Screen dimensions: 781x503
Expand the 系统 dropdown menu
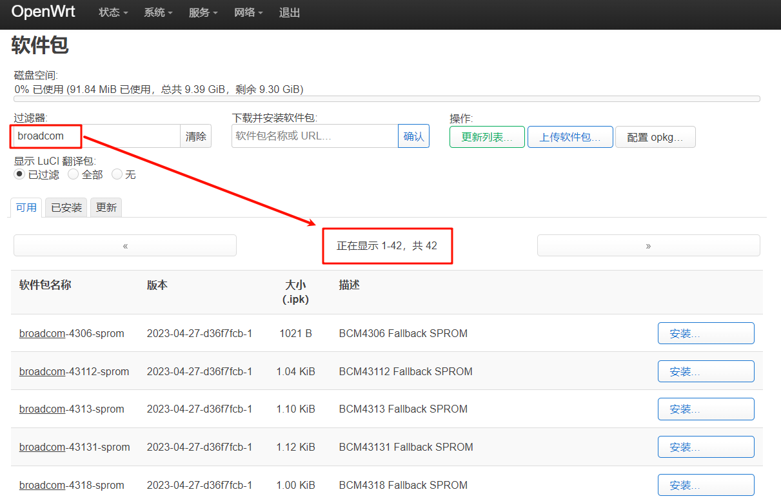click(158, 13)
